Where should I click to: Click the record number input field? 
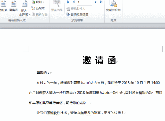(85, 2)
